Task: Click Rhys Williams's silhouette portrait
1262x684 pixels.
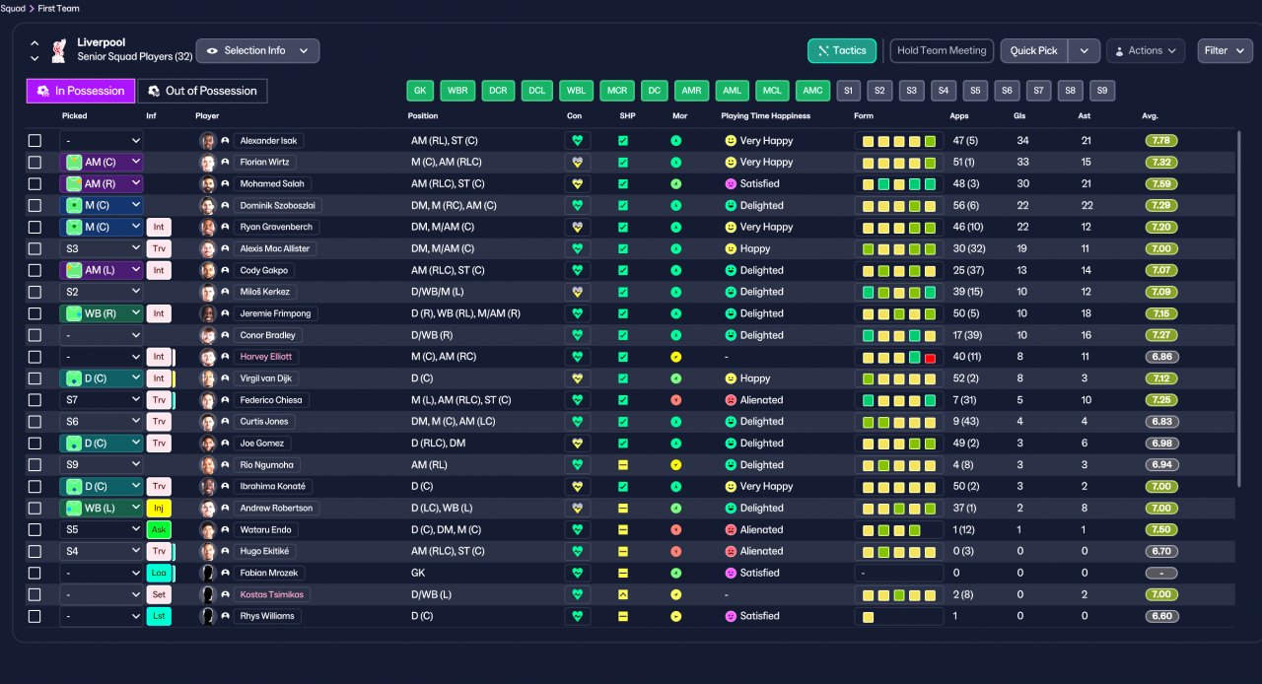Action: [x=208, y=616]
